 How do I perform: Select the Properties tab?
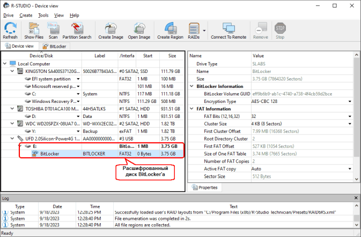click(205, 187)
